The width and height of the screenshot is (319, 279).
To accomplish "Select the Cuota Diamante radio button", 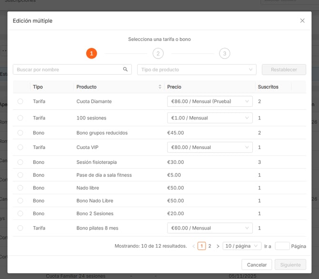I will pyautogui.click(x=20, y=101).
